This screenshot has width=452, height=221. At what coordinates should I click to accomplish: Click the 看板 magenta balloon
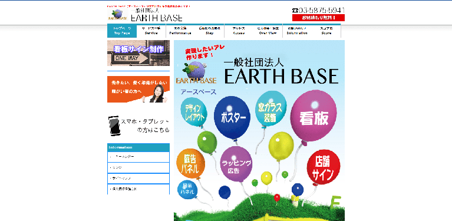coord(314,116)
